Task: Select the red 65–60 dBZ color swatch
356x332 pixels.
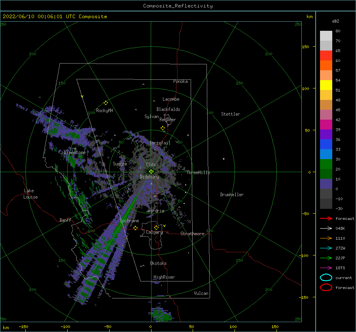Action: 326,56
